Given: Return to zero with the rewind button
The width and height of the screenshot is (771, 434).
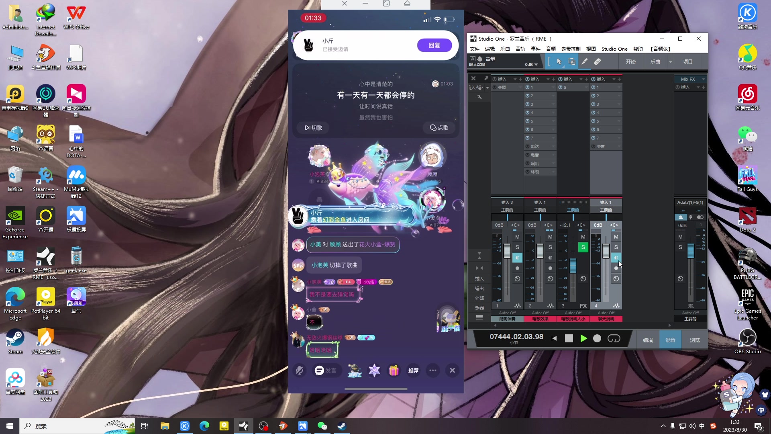Looking at the screenshot, I should click(554, 339).
